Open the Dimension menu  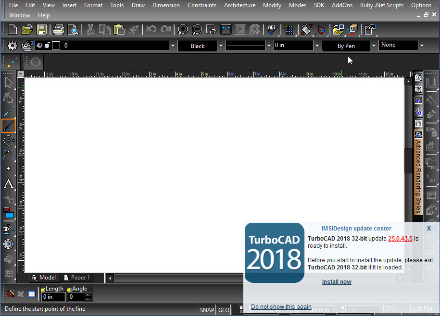click(166, 5)
